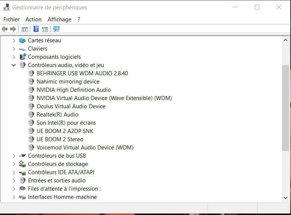Click the Entrées et sorties audio speaker icon
This screenshot has width=291, height=215.
pos(22,180)
